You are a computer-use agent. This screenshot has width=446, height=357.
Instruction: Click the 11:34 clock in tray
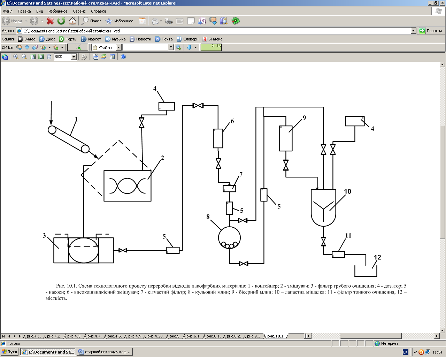click(x=437, y=352)
